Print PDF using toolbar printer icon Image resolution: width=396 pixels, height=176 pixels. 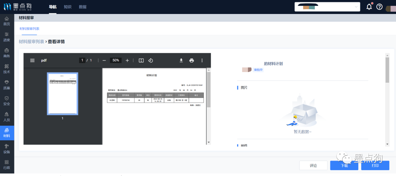pyautogui.click(x=191, y=61)
